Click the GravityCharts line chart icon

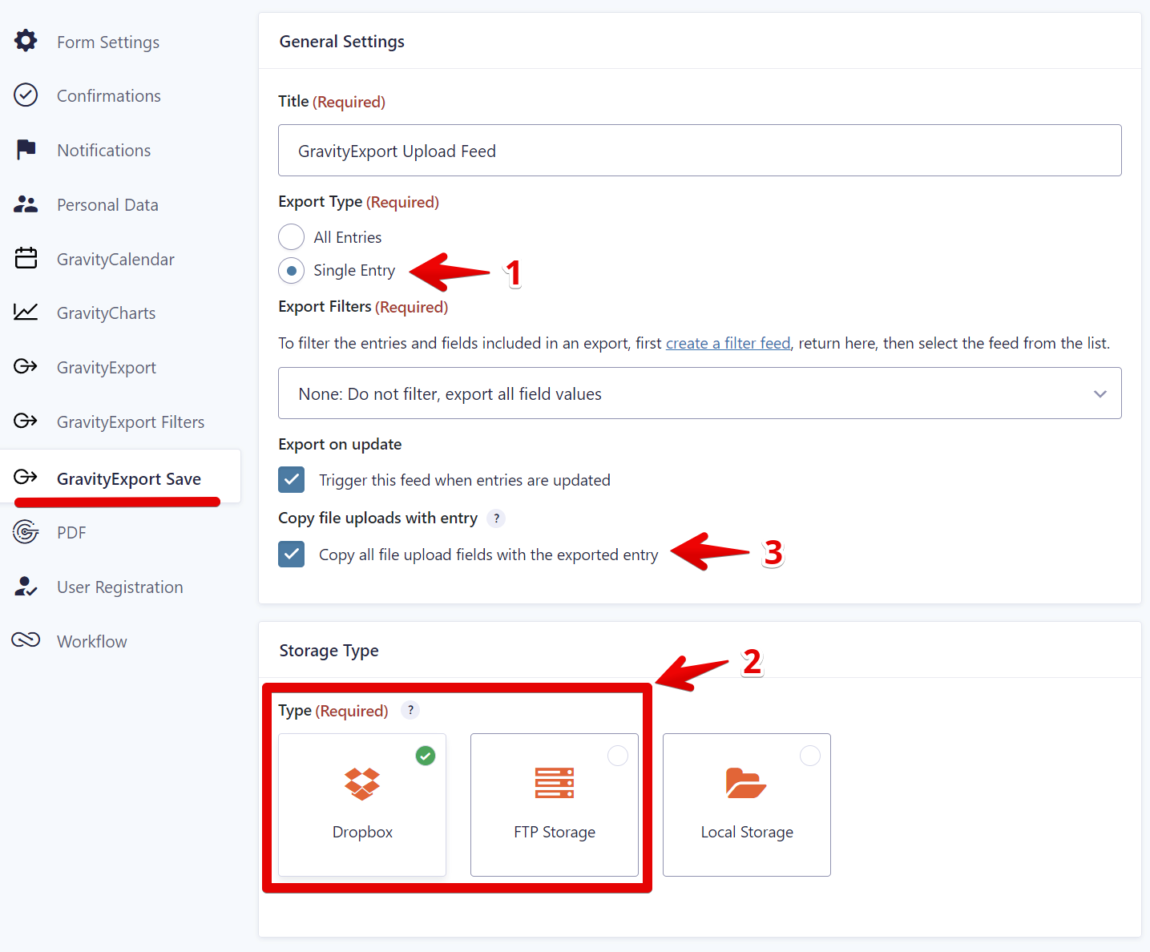coord(26,312)
